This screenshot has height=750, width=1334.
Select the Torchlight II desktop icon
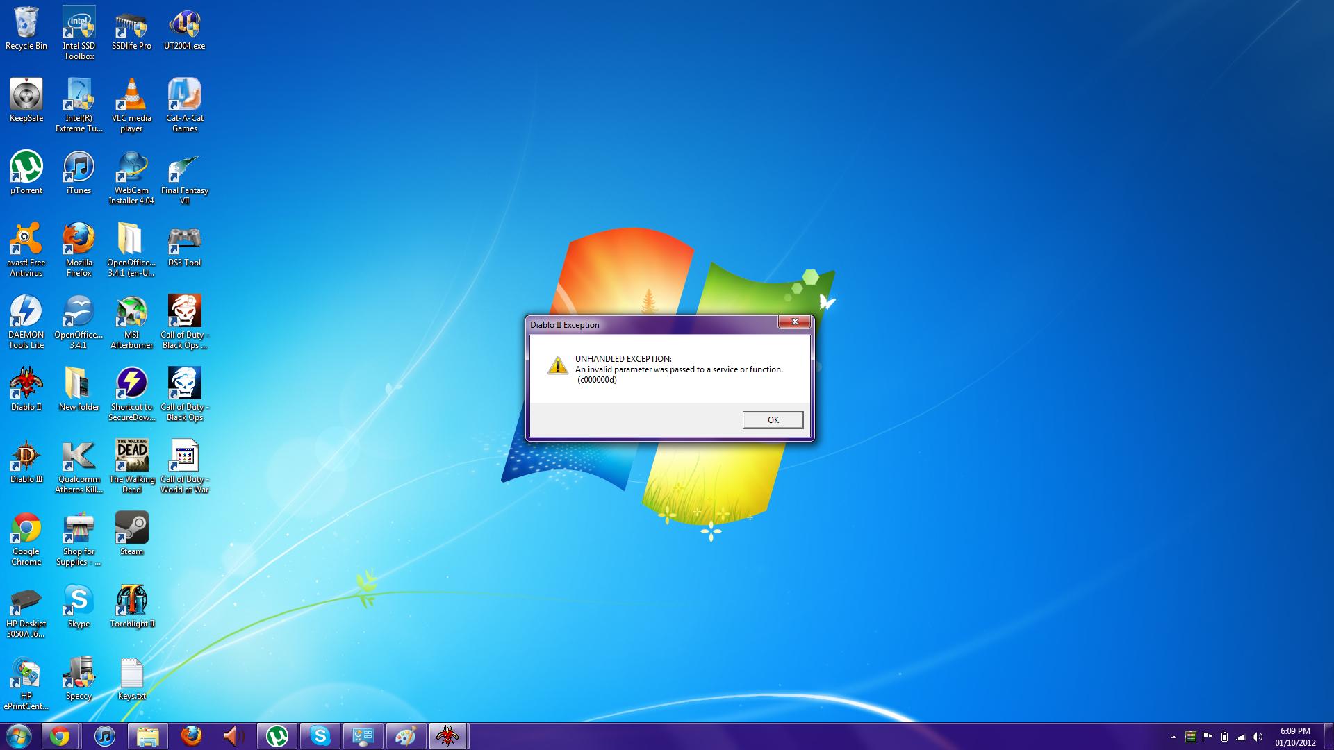(x=131, y=607)
